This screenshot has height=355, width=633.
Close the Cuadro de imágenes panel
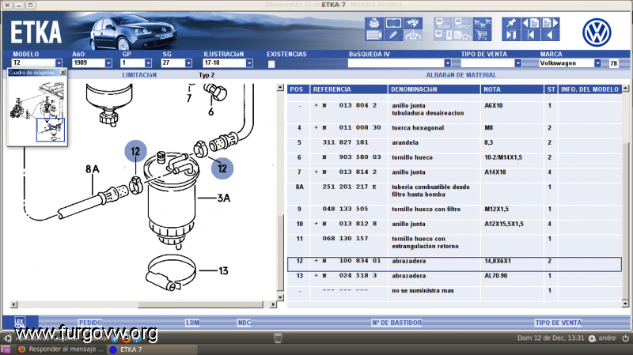[x=63, y=73]
